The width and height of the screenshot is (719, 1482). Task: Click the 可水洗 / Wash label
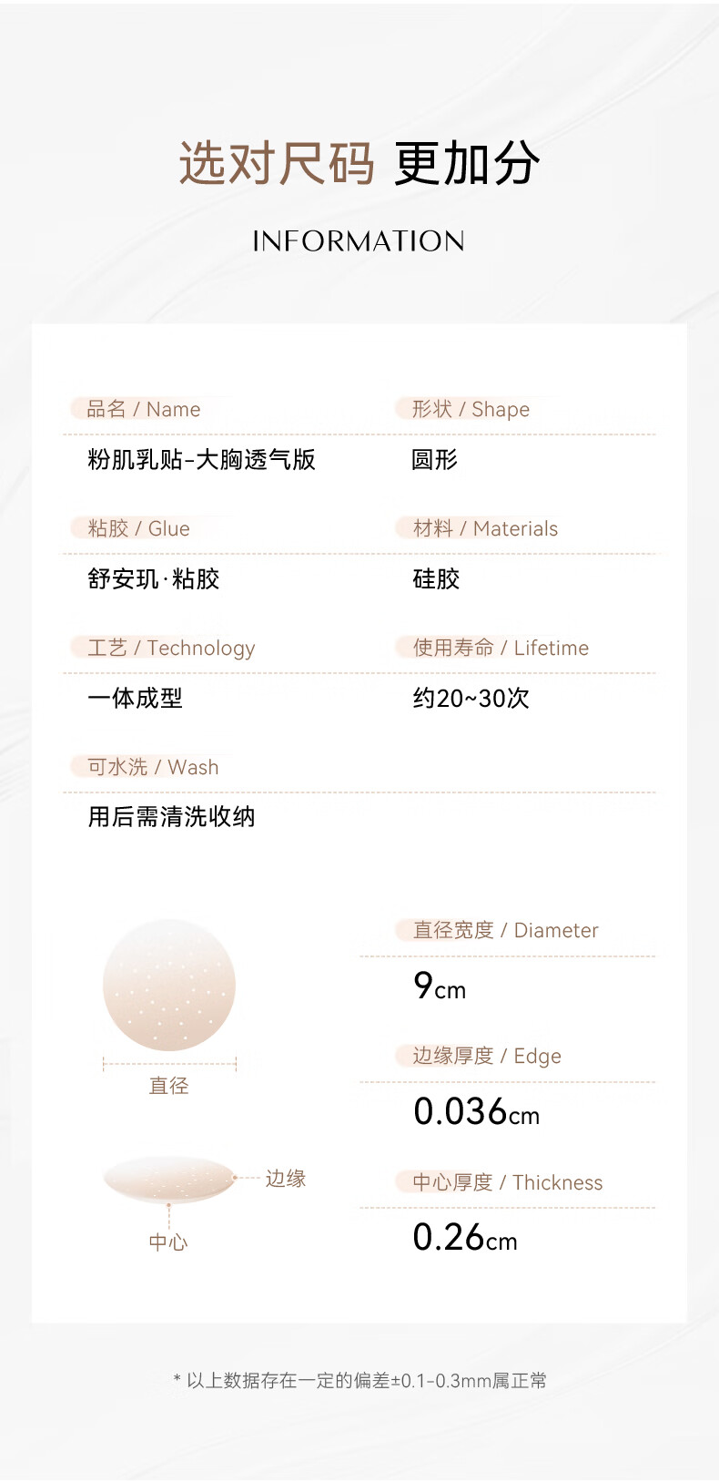pos(153,767)
